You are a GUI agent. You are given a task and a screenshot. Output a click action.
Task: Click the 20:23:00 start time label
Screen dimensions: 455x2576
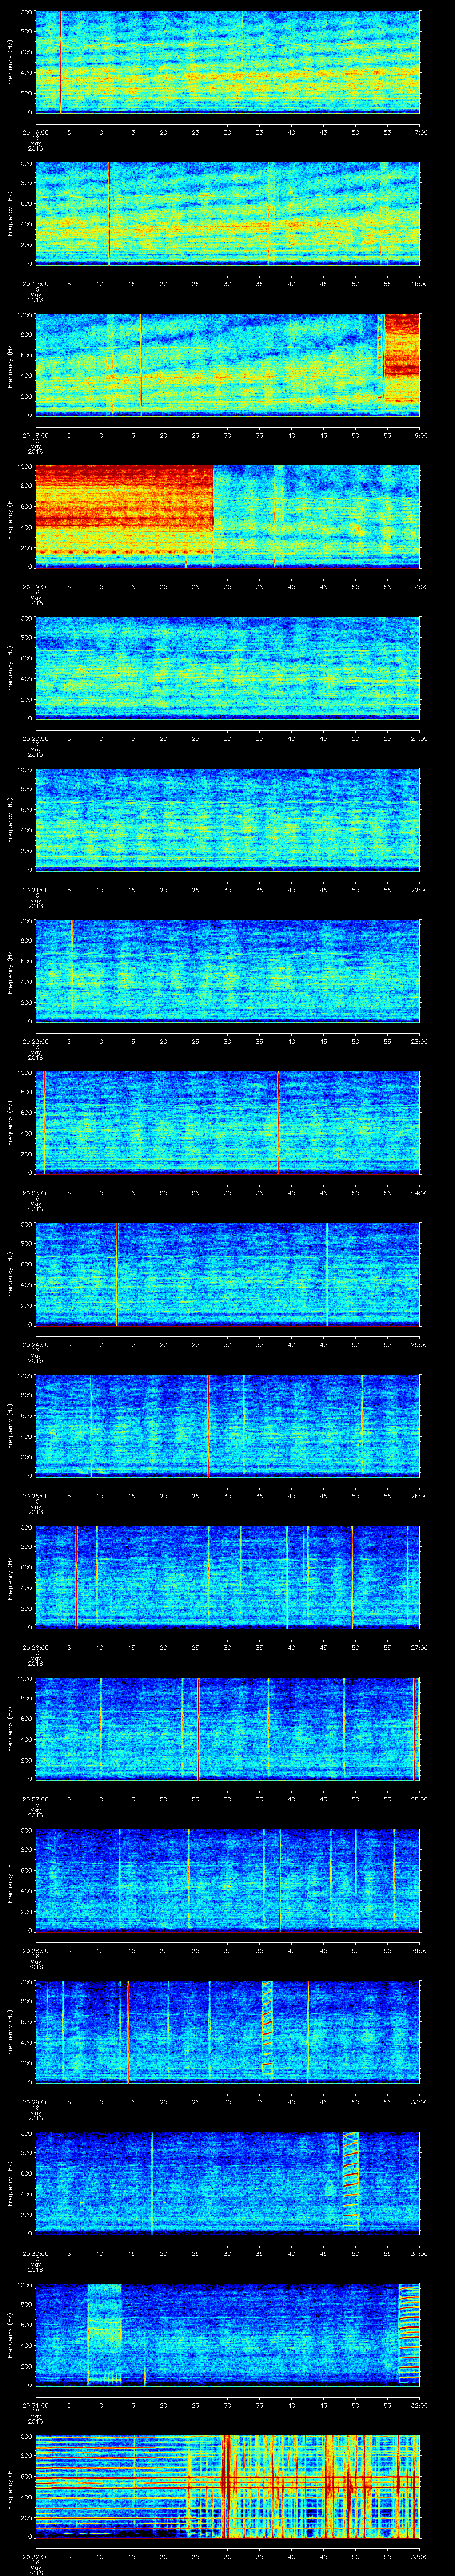click(x=35, y=1192)
